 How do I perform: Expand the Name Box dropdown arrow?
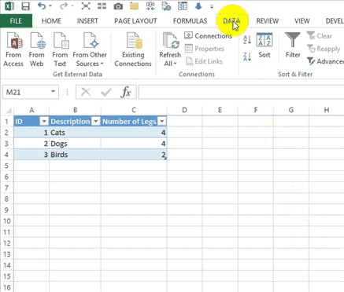pos(53,92)
